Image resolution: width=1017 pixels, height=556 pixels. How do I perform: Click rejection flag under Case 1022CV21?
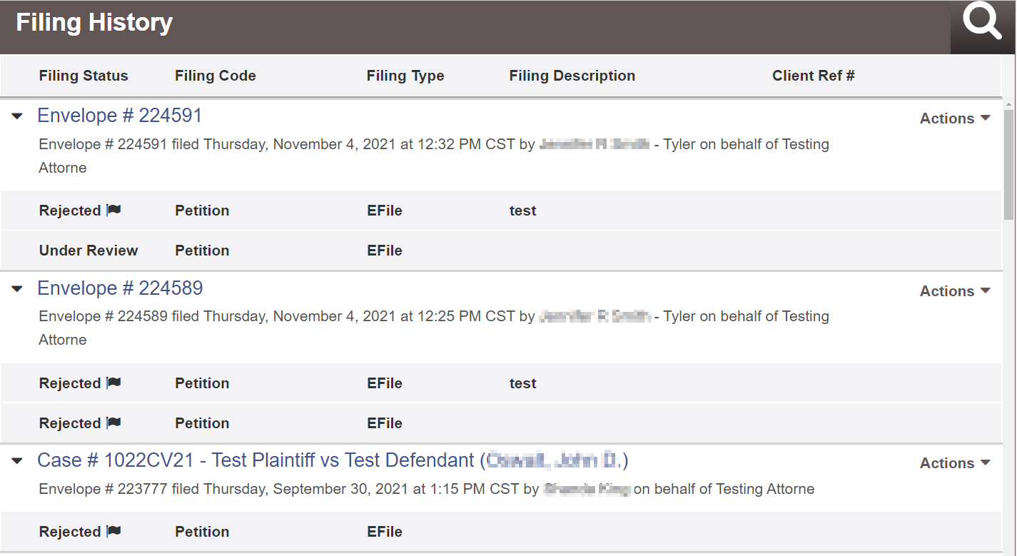tap(113, 531)
